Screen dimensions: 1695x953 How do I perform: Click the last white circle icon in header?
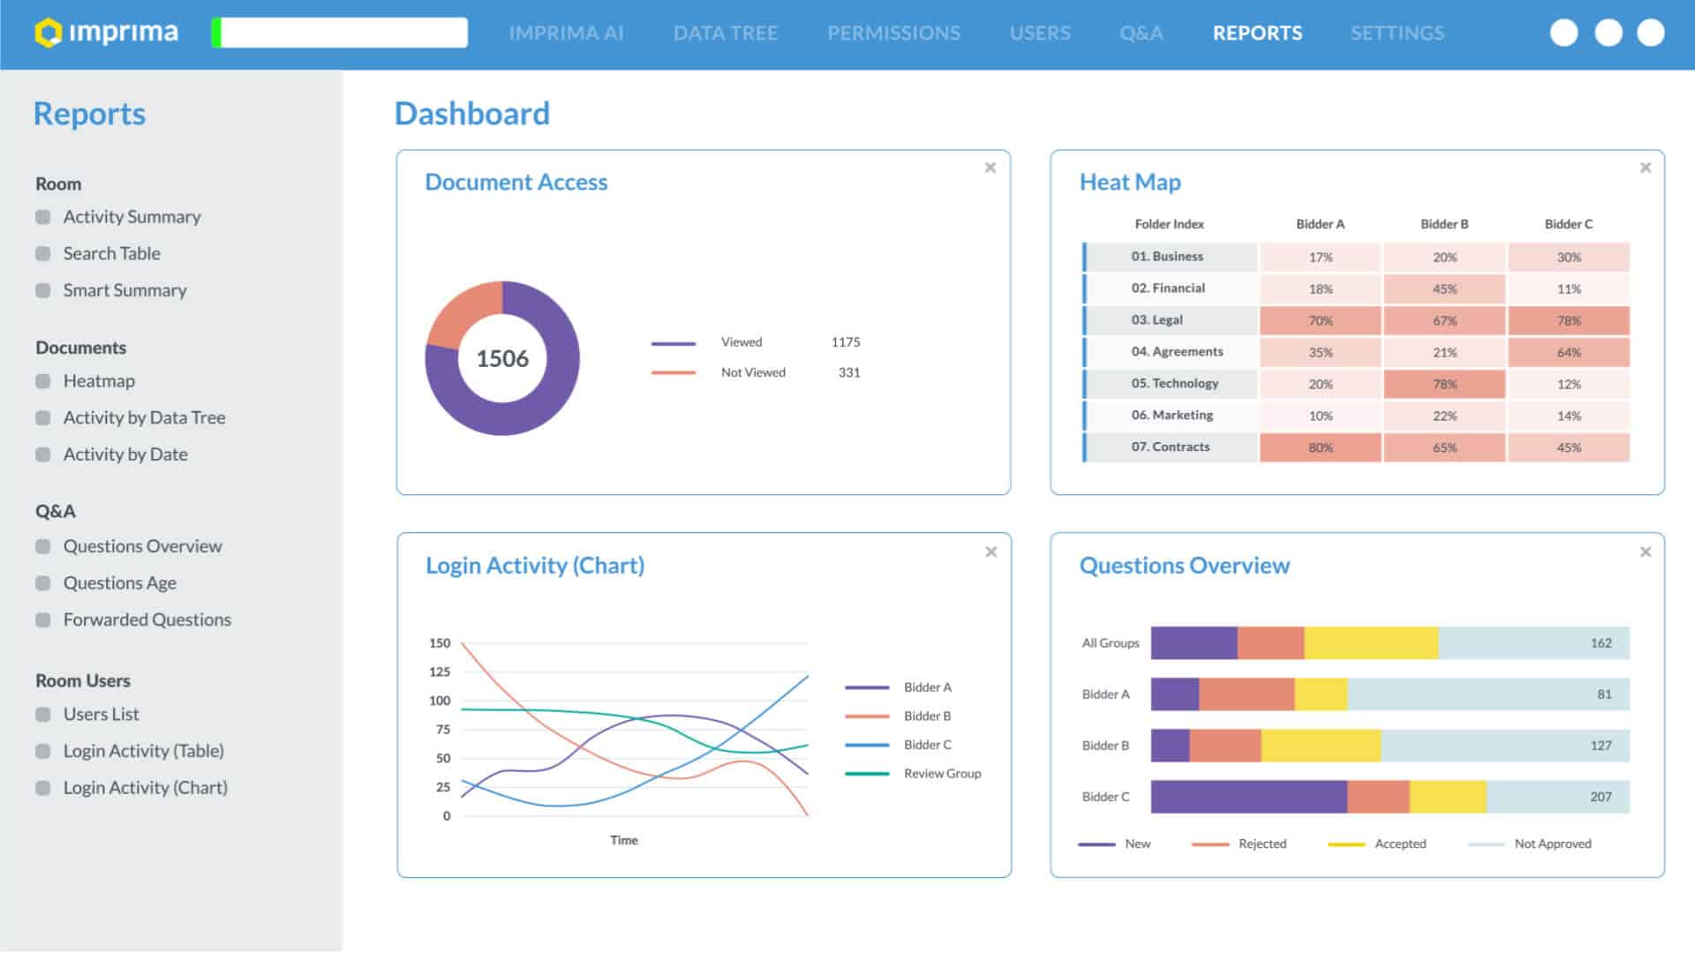coord(1650,33)
